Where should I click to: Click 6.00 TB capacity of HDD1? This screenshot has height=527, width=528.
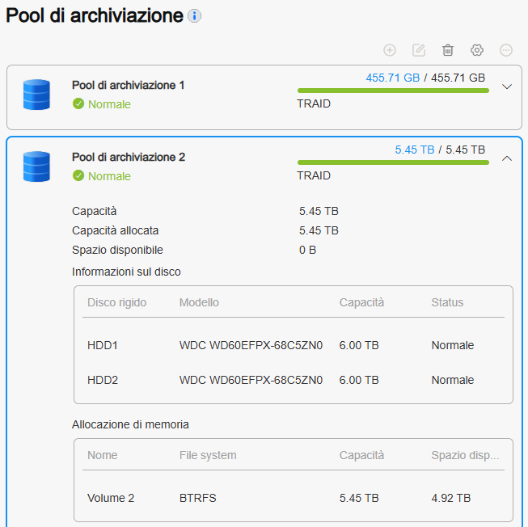(x=359, y=345)
